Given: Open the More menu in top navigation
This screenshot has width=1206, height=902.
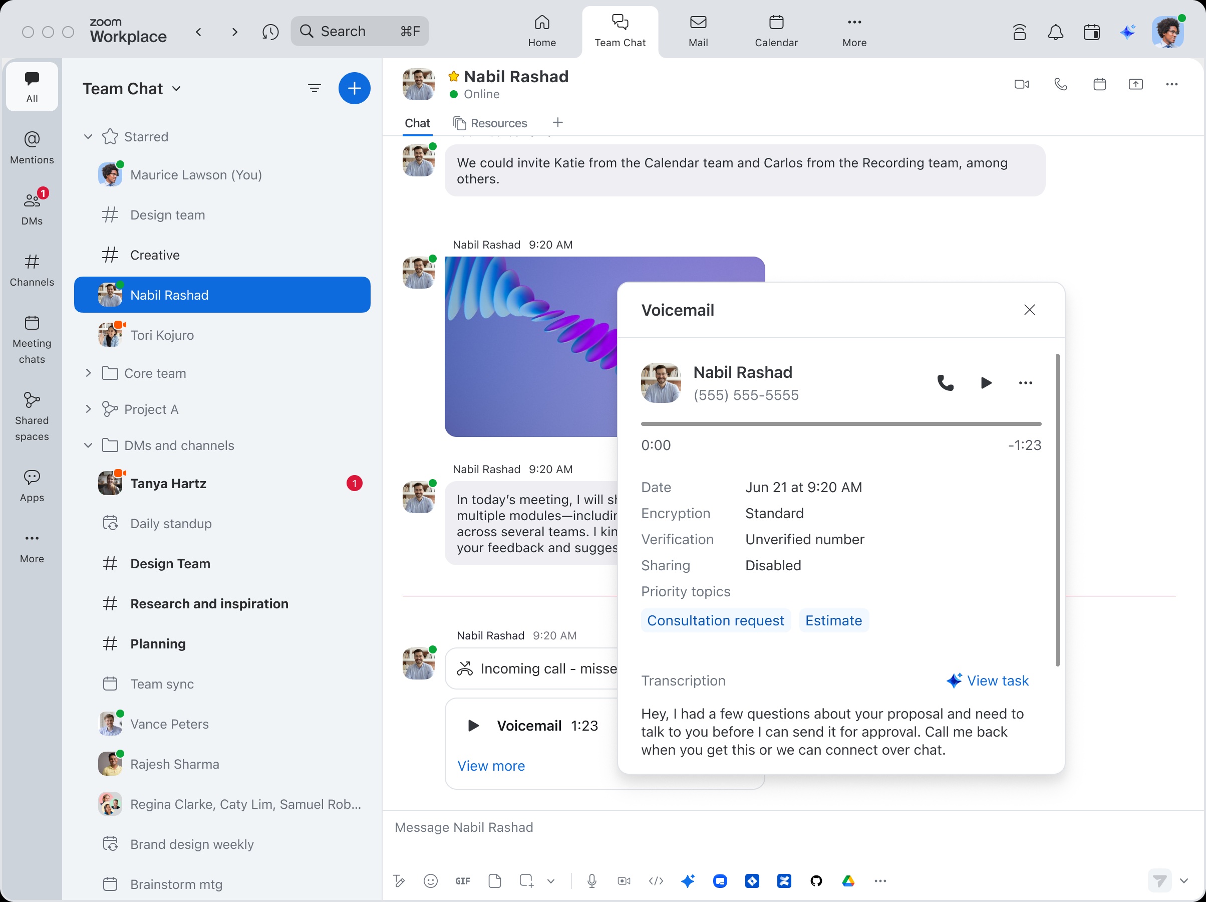Looking at the screenshot, I should click(854, 32).
